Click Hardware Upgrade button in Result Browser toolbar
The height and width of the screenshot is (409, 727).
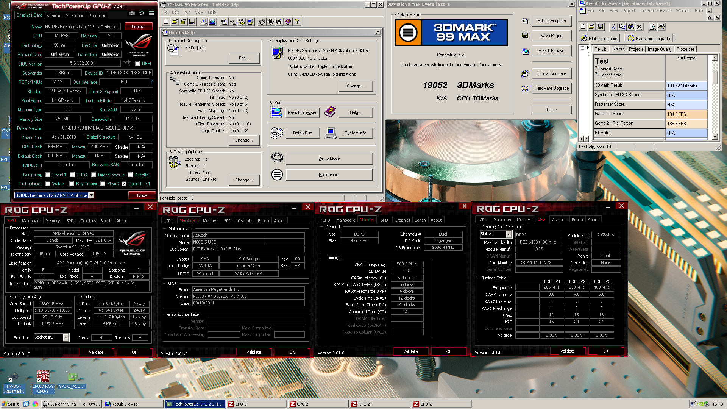pos(649,38)
